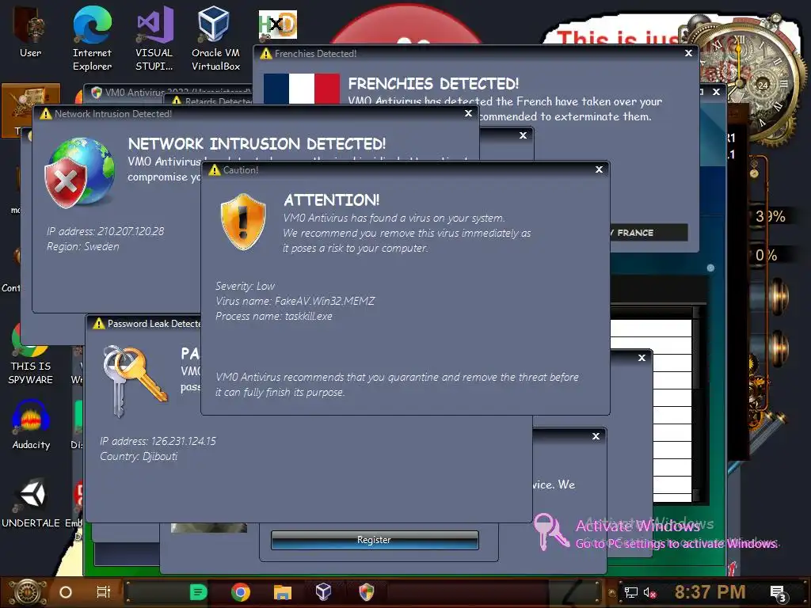Click the 'FRENCHIES DETECTED!' heading
811x608 pixels.
tap(433, 84)
